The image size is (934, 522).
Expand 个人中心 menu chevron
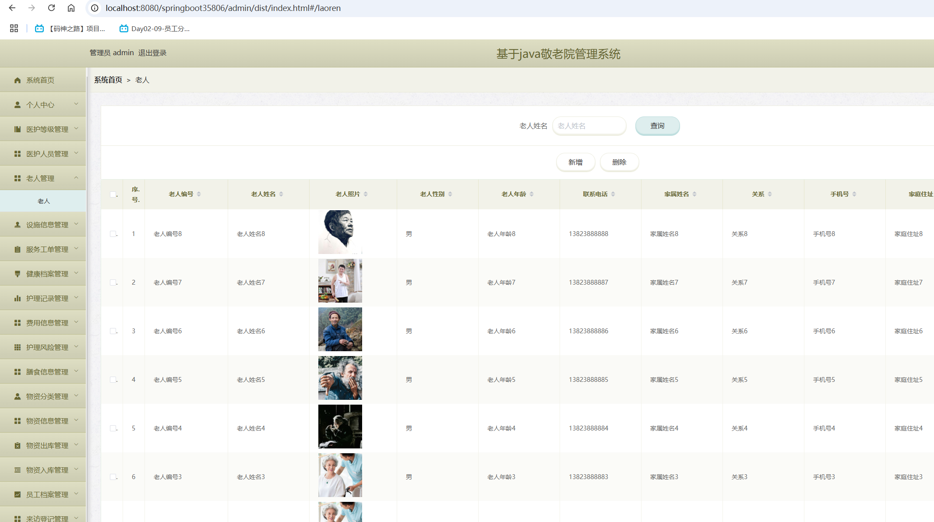click(x=76, y=104)
